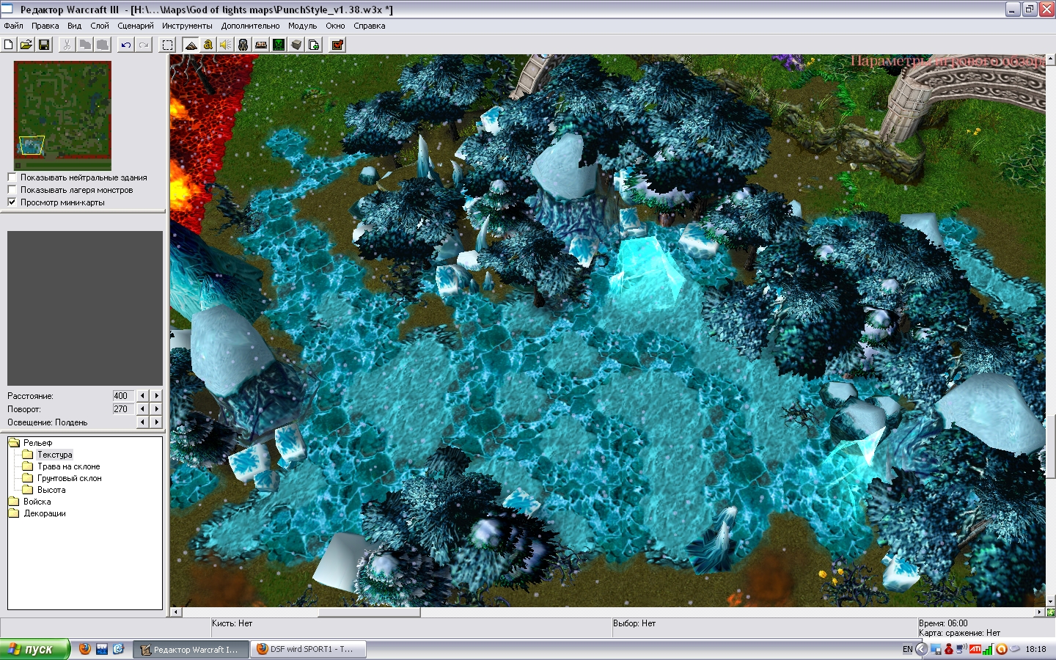
Task: Click the ATI tray icon
Action: [975, 649]
